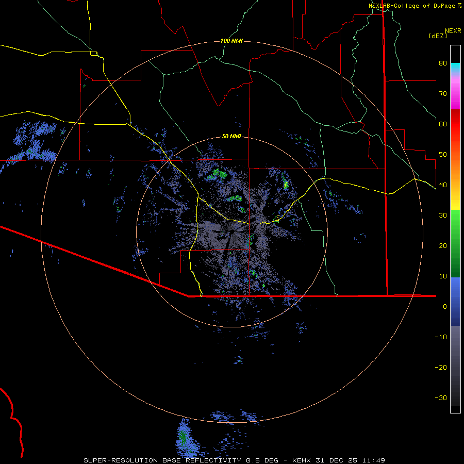This screenshot has height=464, width=464.
Task: Click the NEXLAB-College of DuPage label
Action: [415, 6]
